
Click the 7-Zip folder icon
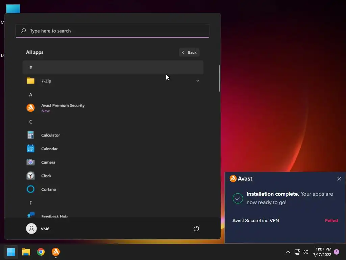[30, 81]
